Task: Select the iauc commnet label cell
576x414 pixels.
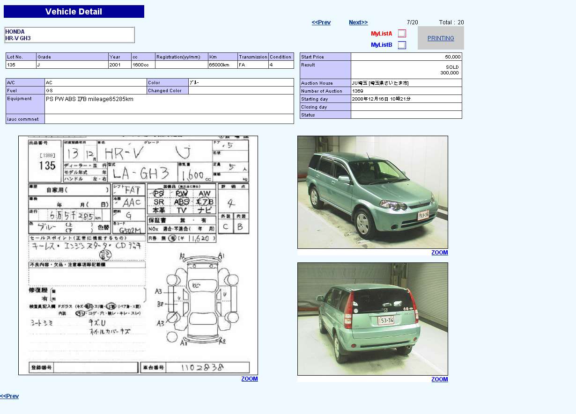Action: (x=25, y=119)
